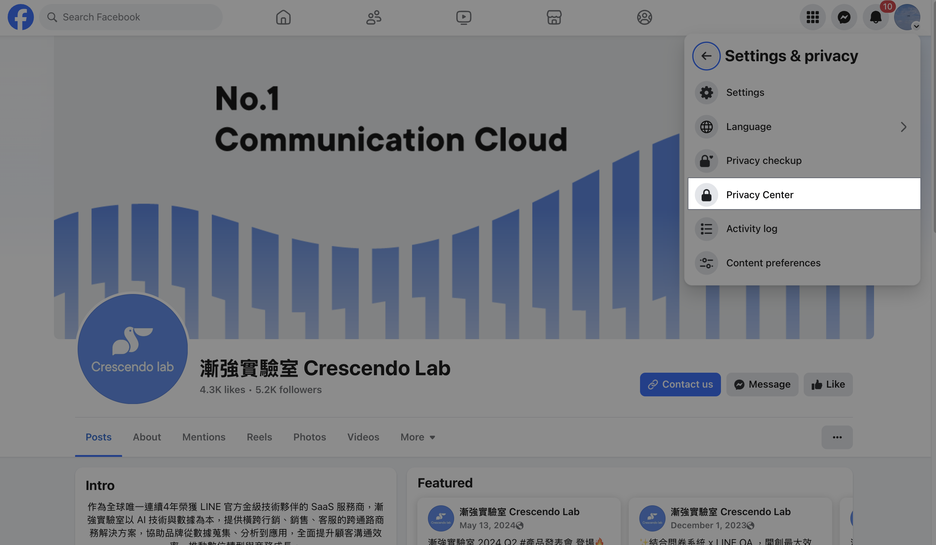The width and height of the screenshot is (936, 545).
Task: Switch to the Mentions tab
Action: tap(203, 437)
